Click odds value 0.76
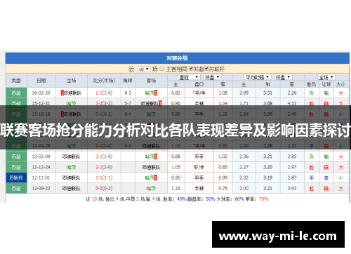Viewport: 351px width, 254px height. coord(223,188)
